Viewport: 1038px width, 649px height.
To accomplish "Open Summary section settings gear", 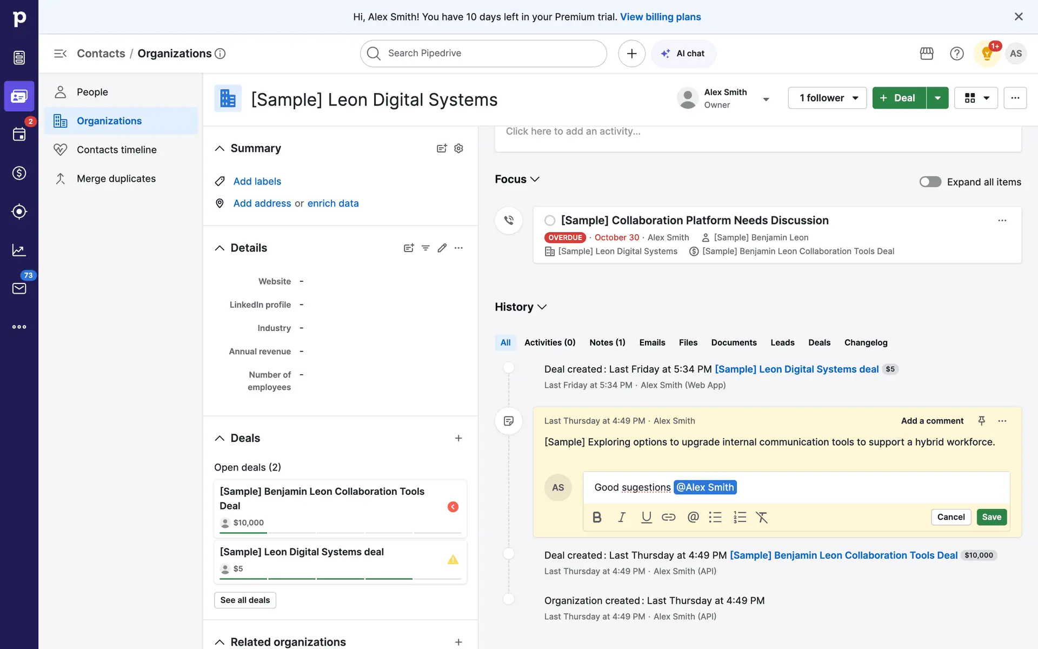I will pos(458,149).
